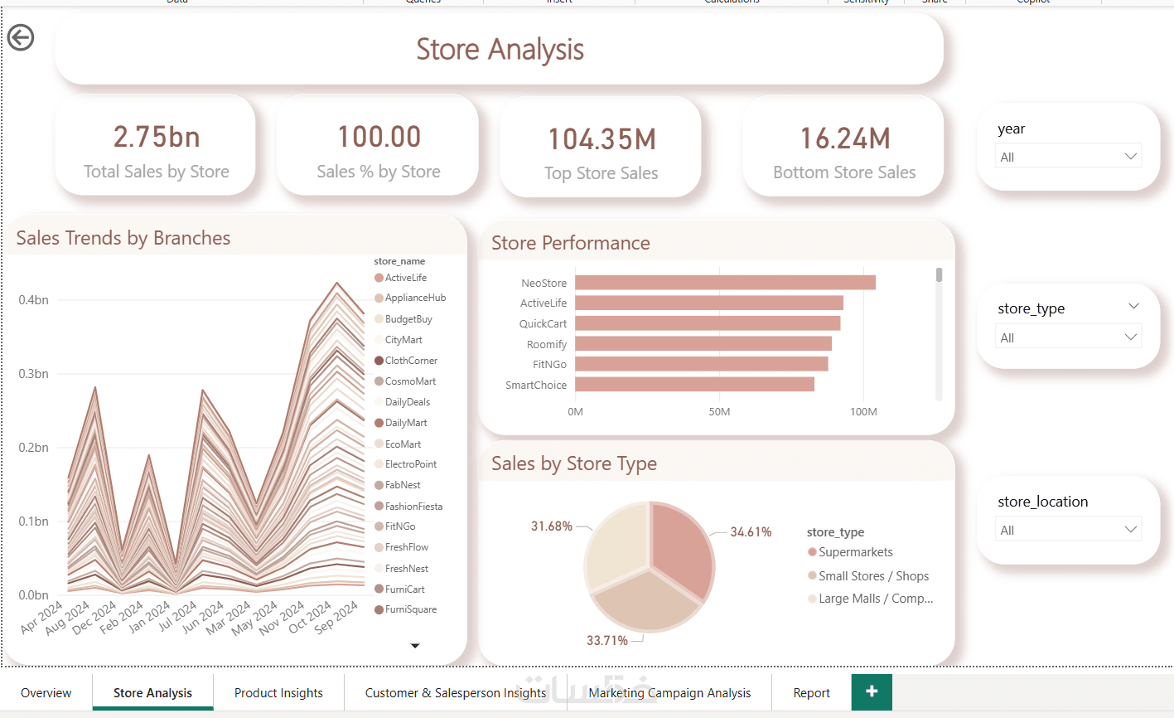Image resolution: width=1174 pixels, height=718 pixels.
Task: Click the back arrow button
Action: [x=21, y=37]
